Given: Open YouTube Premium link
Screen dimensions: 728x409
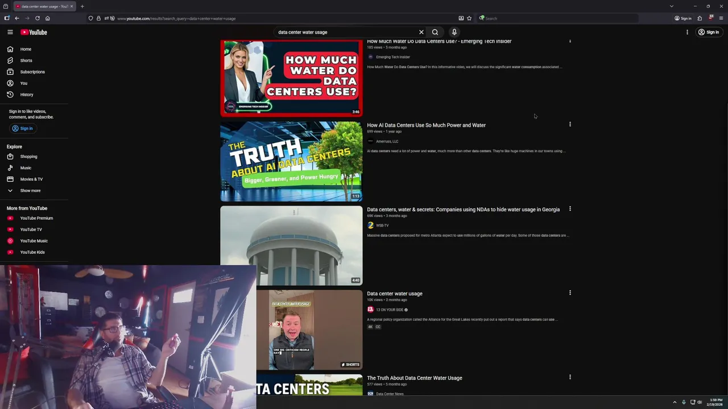Looking at the screenshot, I should 36,218.
